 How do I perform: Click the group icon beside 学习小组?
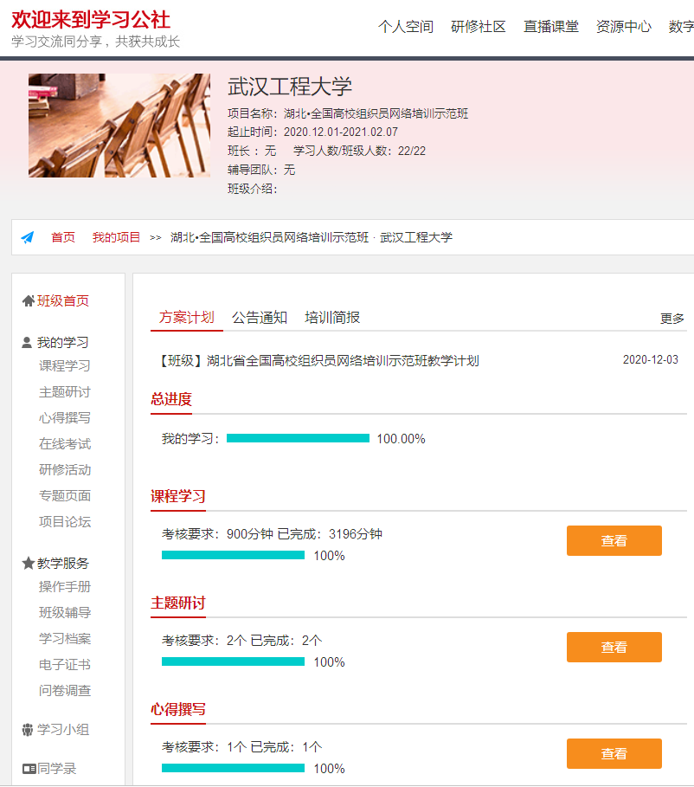pyautogui.click(x=28, y=730)
